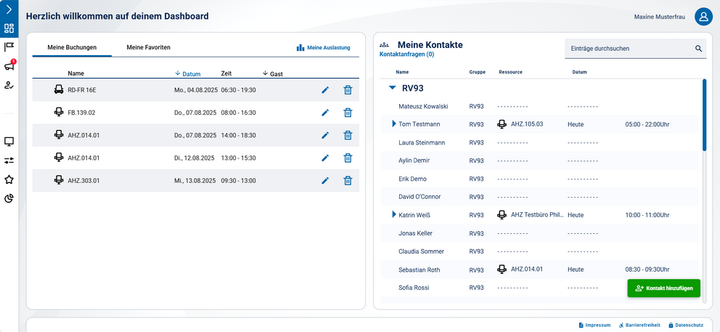720x332 pixels.
Task: Open the star favorites icon in sidebar
Action: click(9, 179)
